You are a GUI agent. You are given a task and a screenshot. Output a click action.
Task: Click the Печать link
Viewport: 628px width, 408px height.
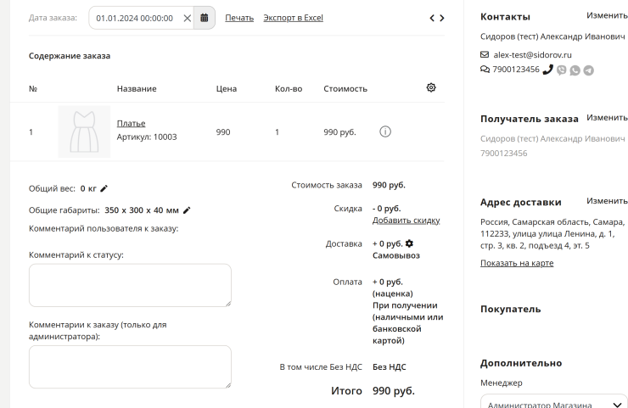tap(239, 18)
